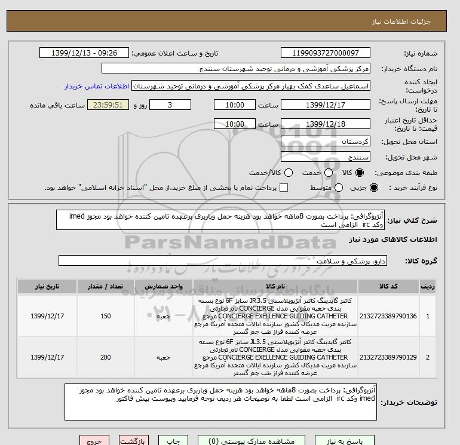This screenshot has height=445, width=460.
Task: Click the unit جعبه in row 2
Action: [164, 358]
